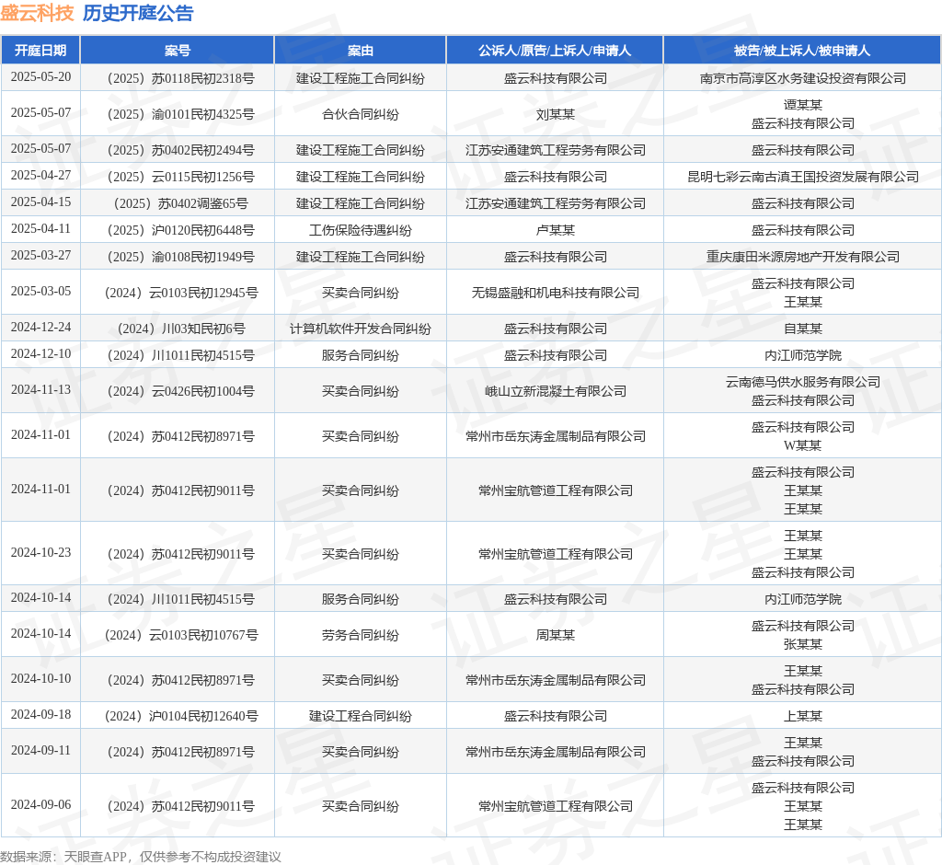The image size is (942, 865).
Task: Select date cell 2025-03-05
Action: click(40, 292)
